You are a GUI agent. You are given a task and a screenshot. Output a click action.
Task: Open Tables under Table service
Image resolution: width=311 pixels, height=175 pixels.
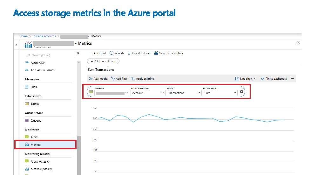coord(35,104)
